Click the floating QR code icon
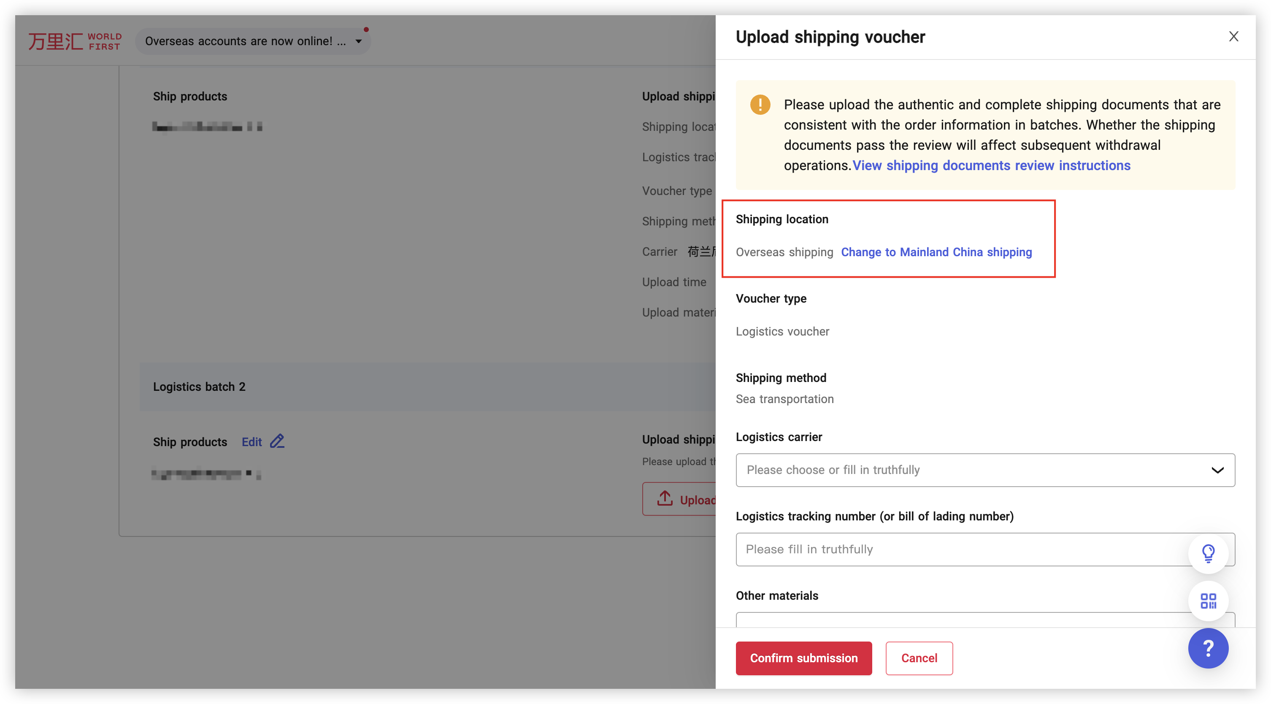 tap(1209, 601)
